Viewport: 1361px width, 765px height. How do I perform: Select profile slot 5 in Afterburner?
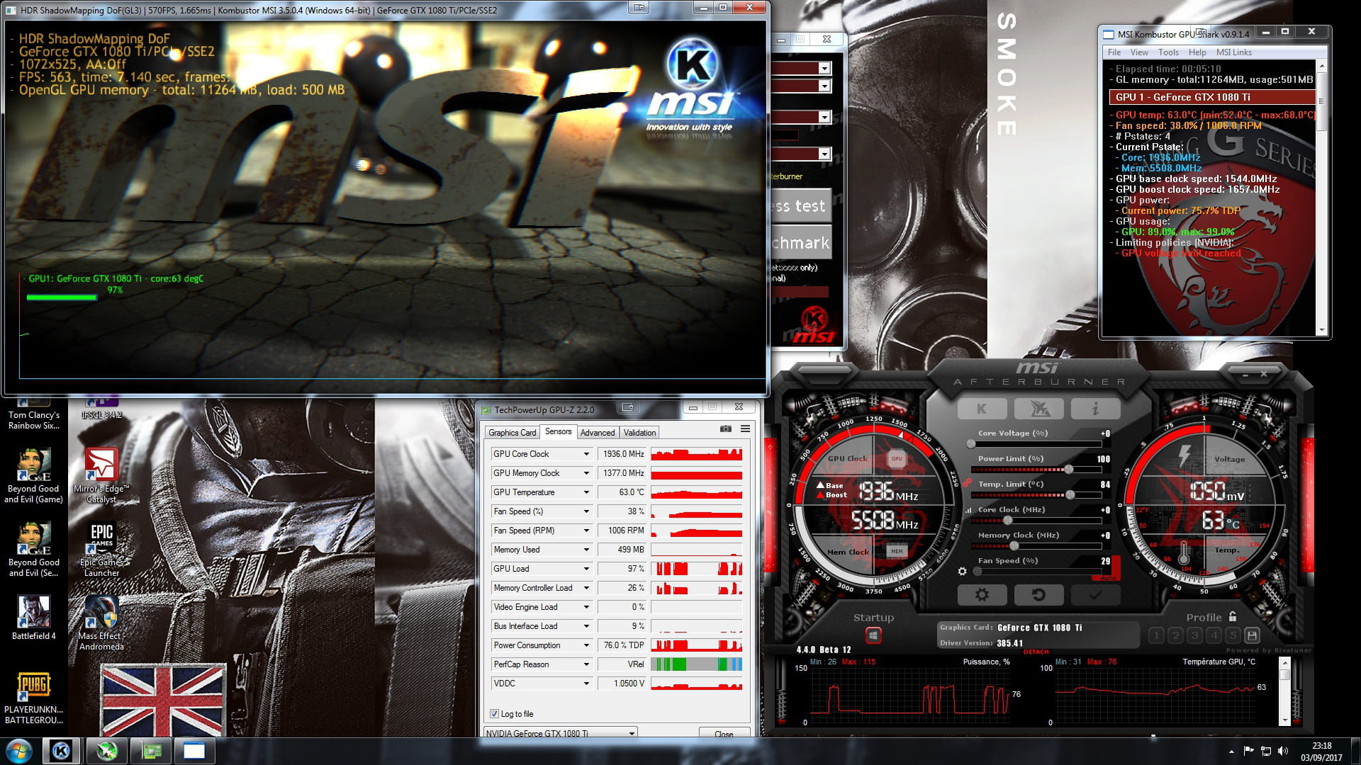(x=1233, y=635)
